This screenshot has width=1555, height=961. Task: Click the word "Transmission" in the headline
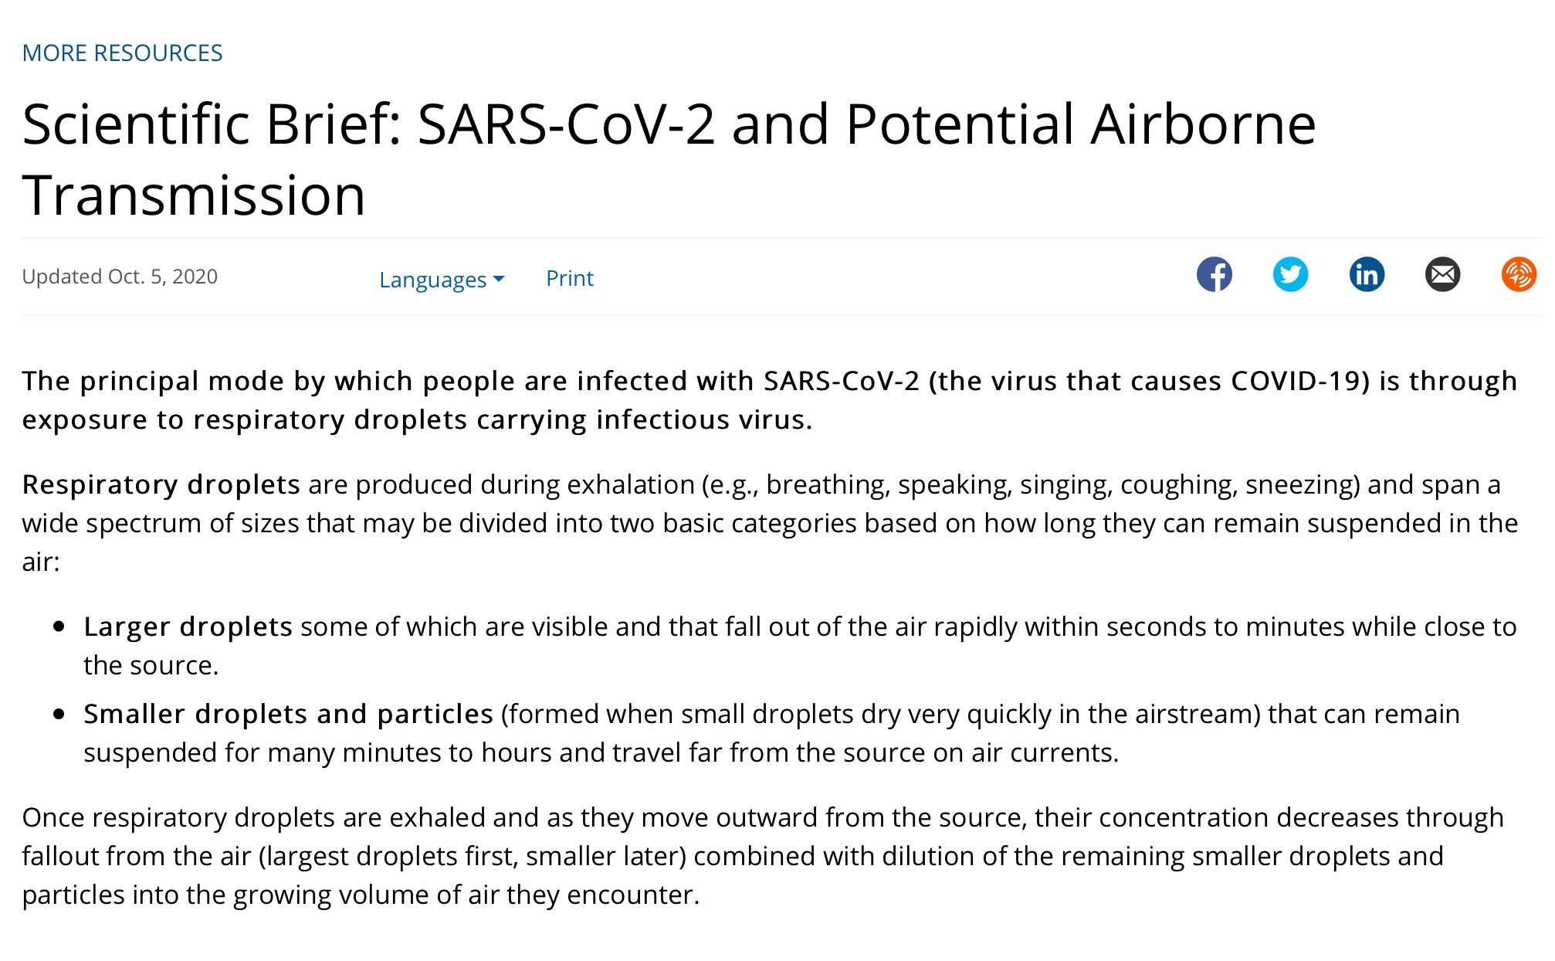(x=194, y=196)
